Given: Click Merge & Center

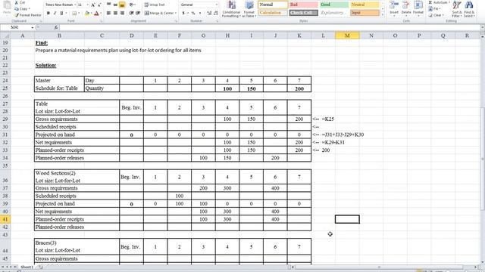Looking at the screenshot, I should 159,13.
